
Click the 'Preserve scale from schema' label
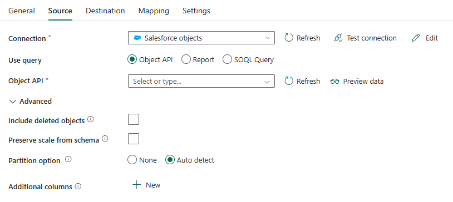coord(54,140)
